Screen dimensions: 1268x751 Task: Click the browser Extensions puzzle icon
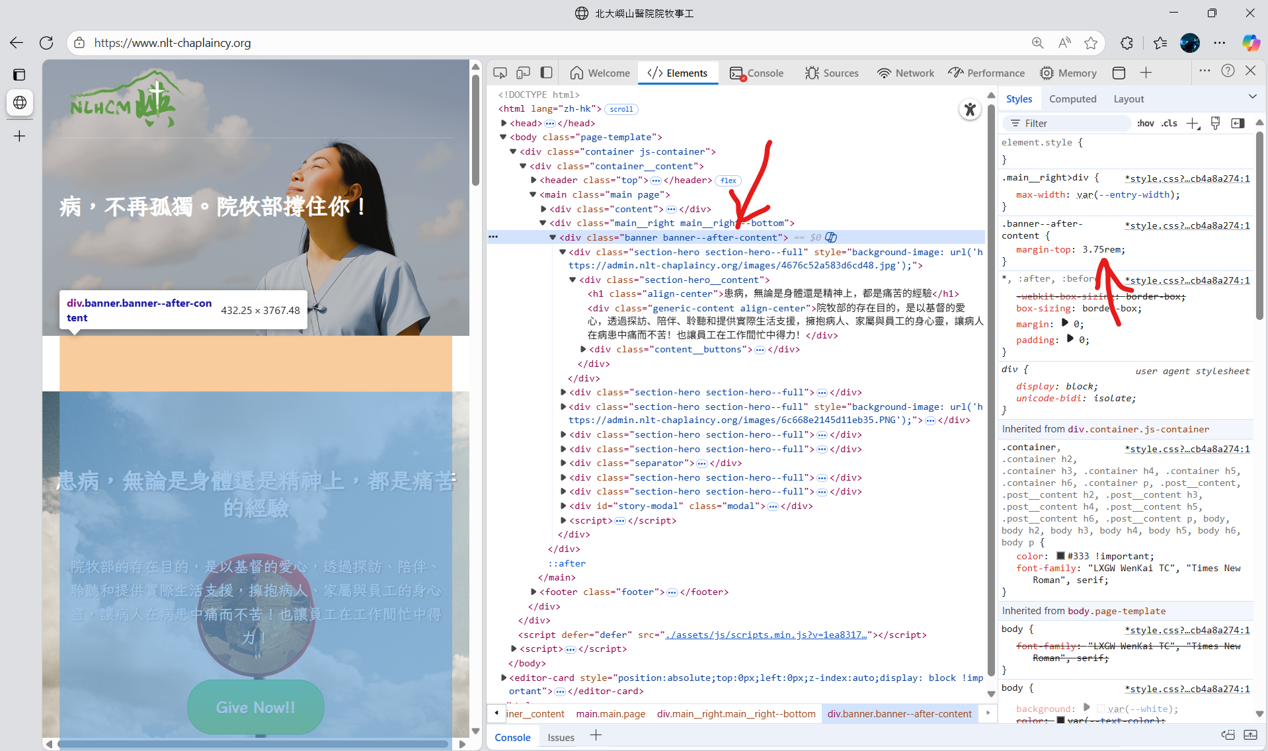[1127, 43]
